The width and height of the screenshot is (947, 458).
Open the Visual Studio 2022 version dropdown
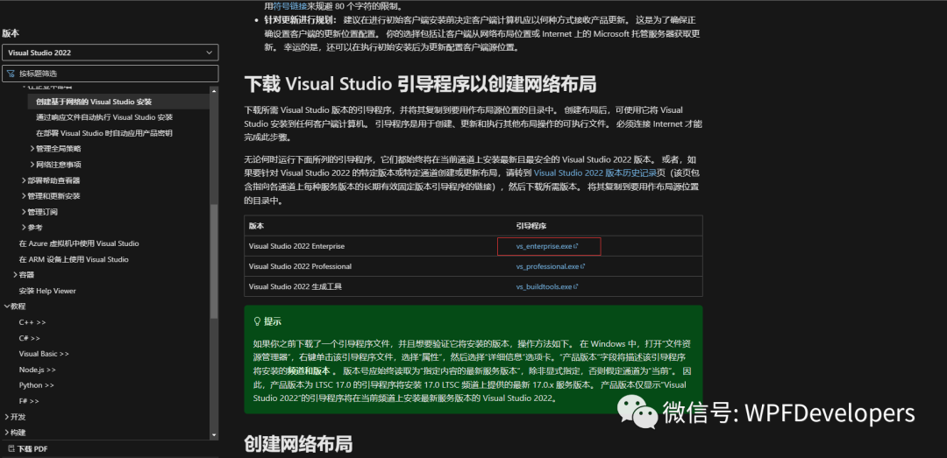point(110,53)
